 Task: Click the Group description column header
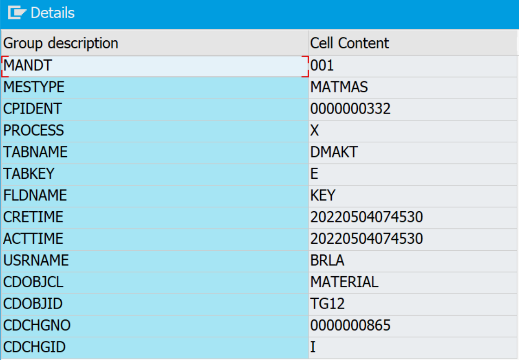[x=61, y=43]
